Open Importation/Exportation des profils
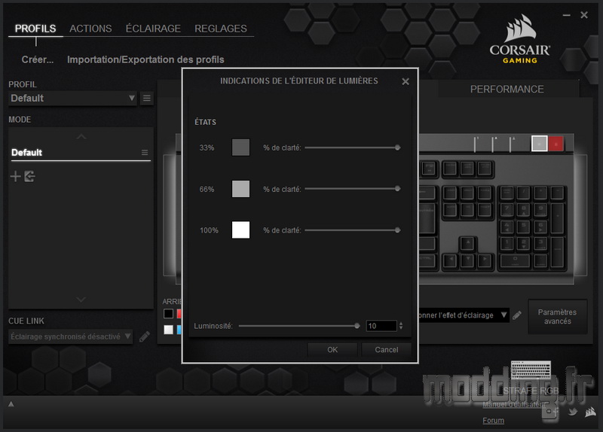Viewport: 603px width, 432px height. pyautogui.click(x=145, y=59)
